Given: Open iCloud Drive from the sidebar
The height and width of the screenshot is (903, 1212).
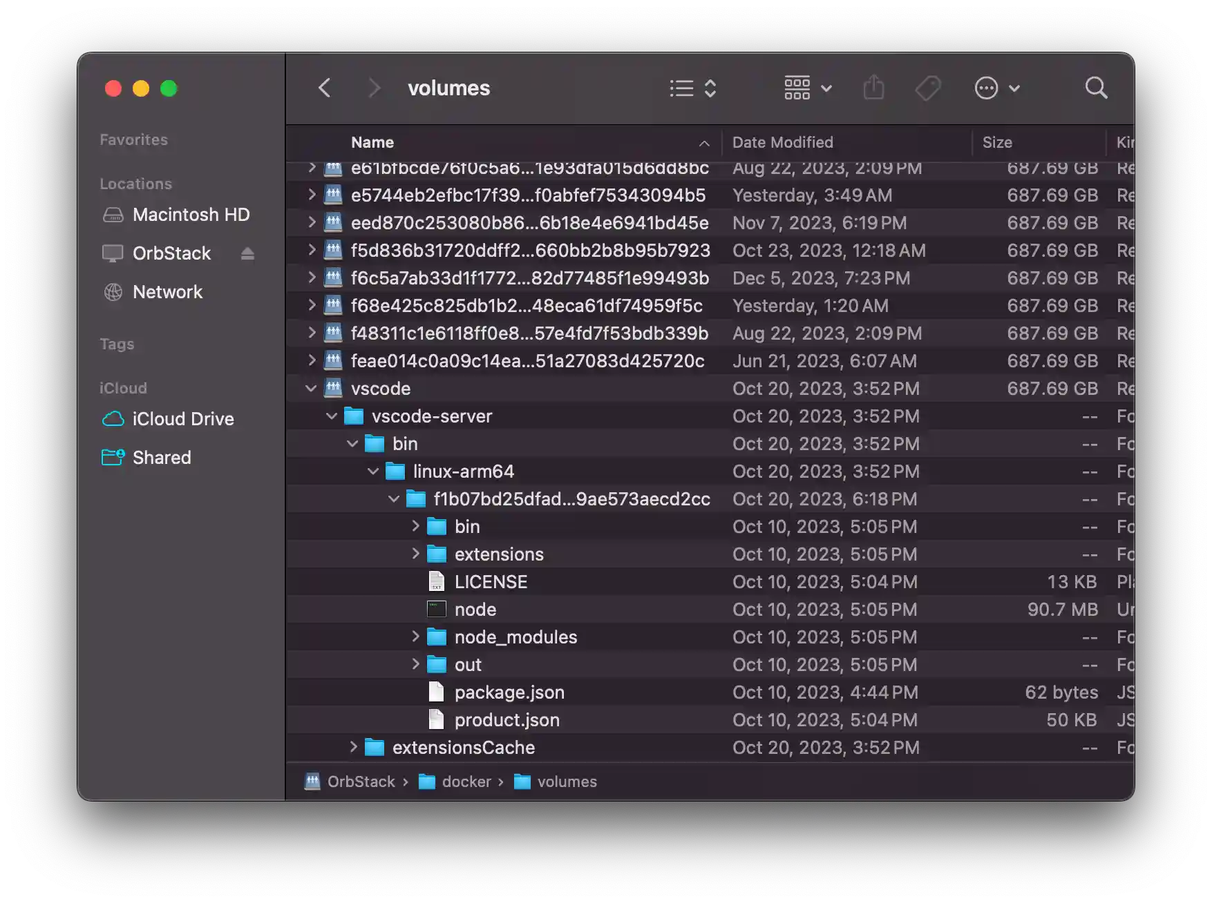Looking at the screenshot, I should pos(182,418).
